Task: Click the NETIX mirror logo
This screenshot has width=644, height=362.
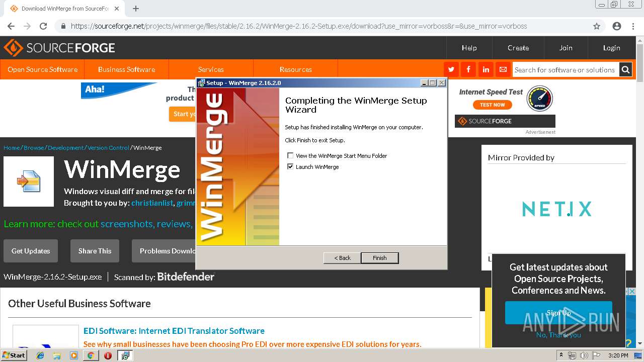Action: tap(556, 209)
